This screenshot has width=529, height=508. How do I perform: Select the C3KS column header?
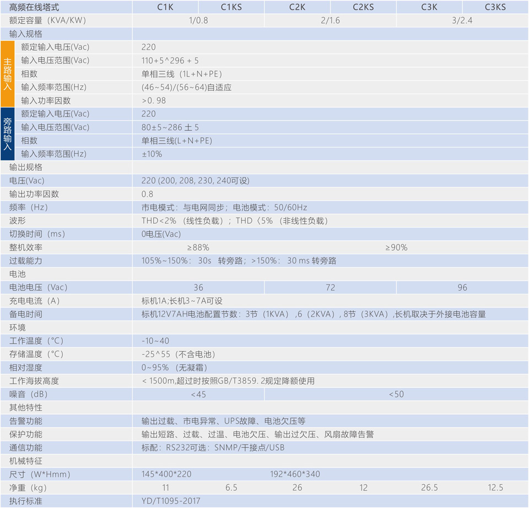[495, 7]
